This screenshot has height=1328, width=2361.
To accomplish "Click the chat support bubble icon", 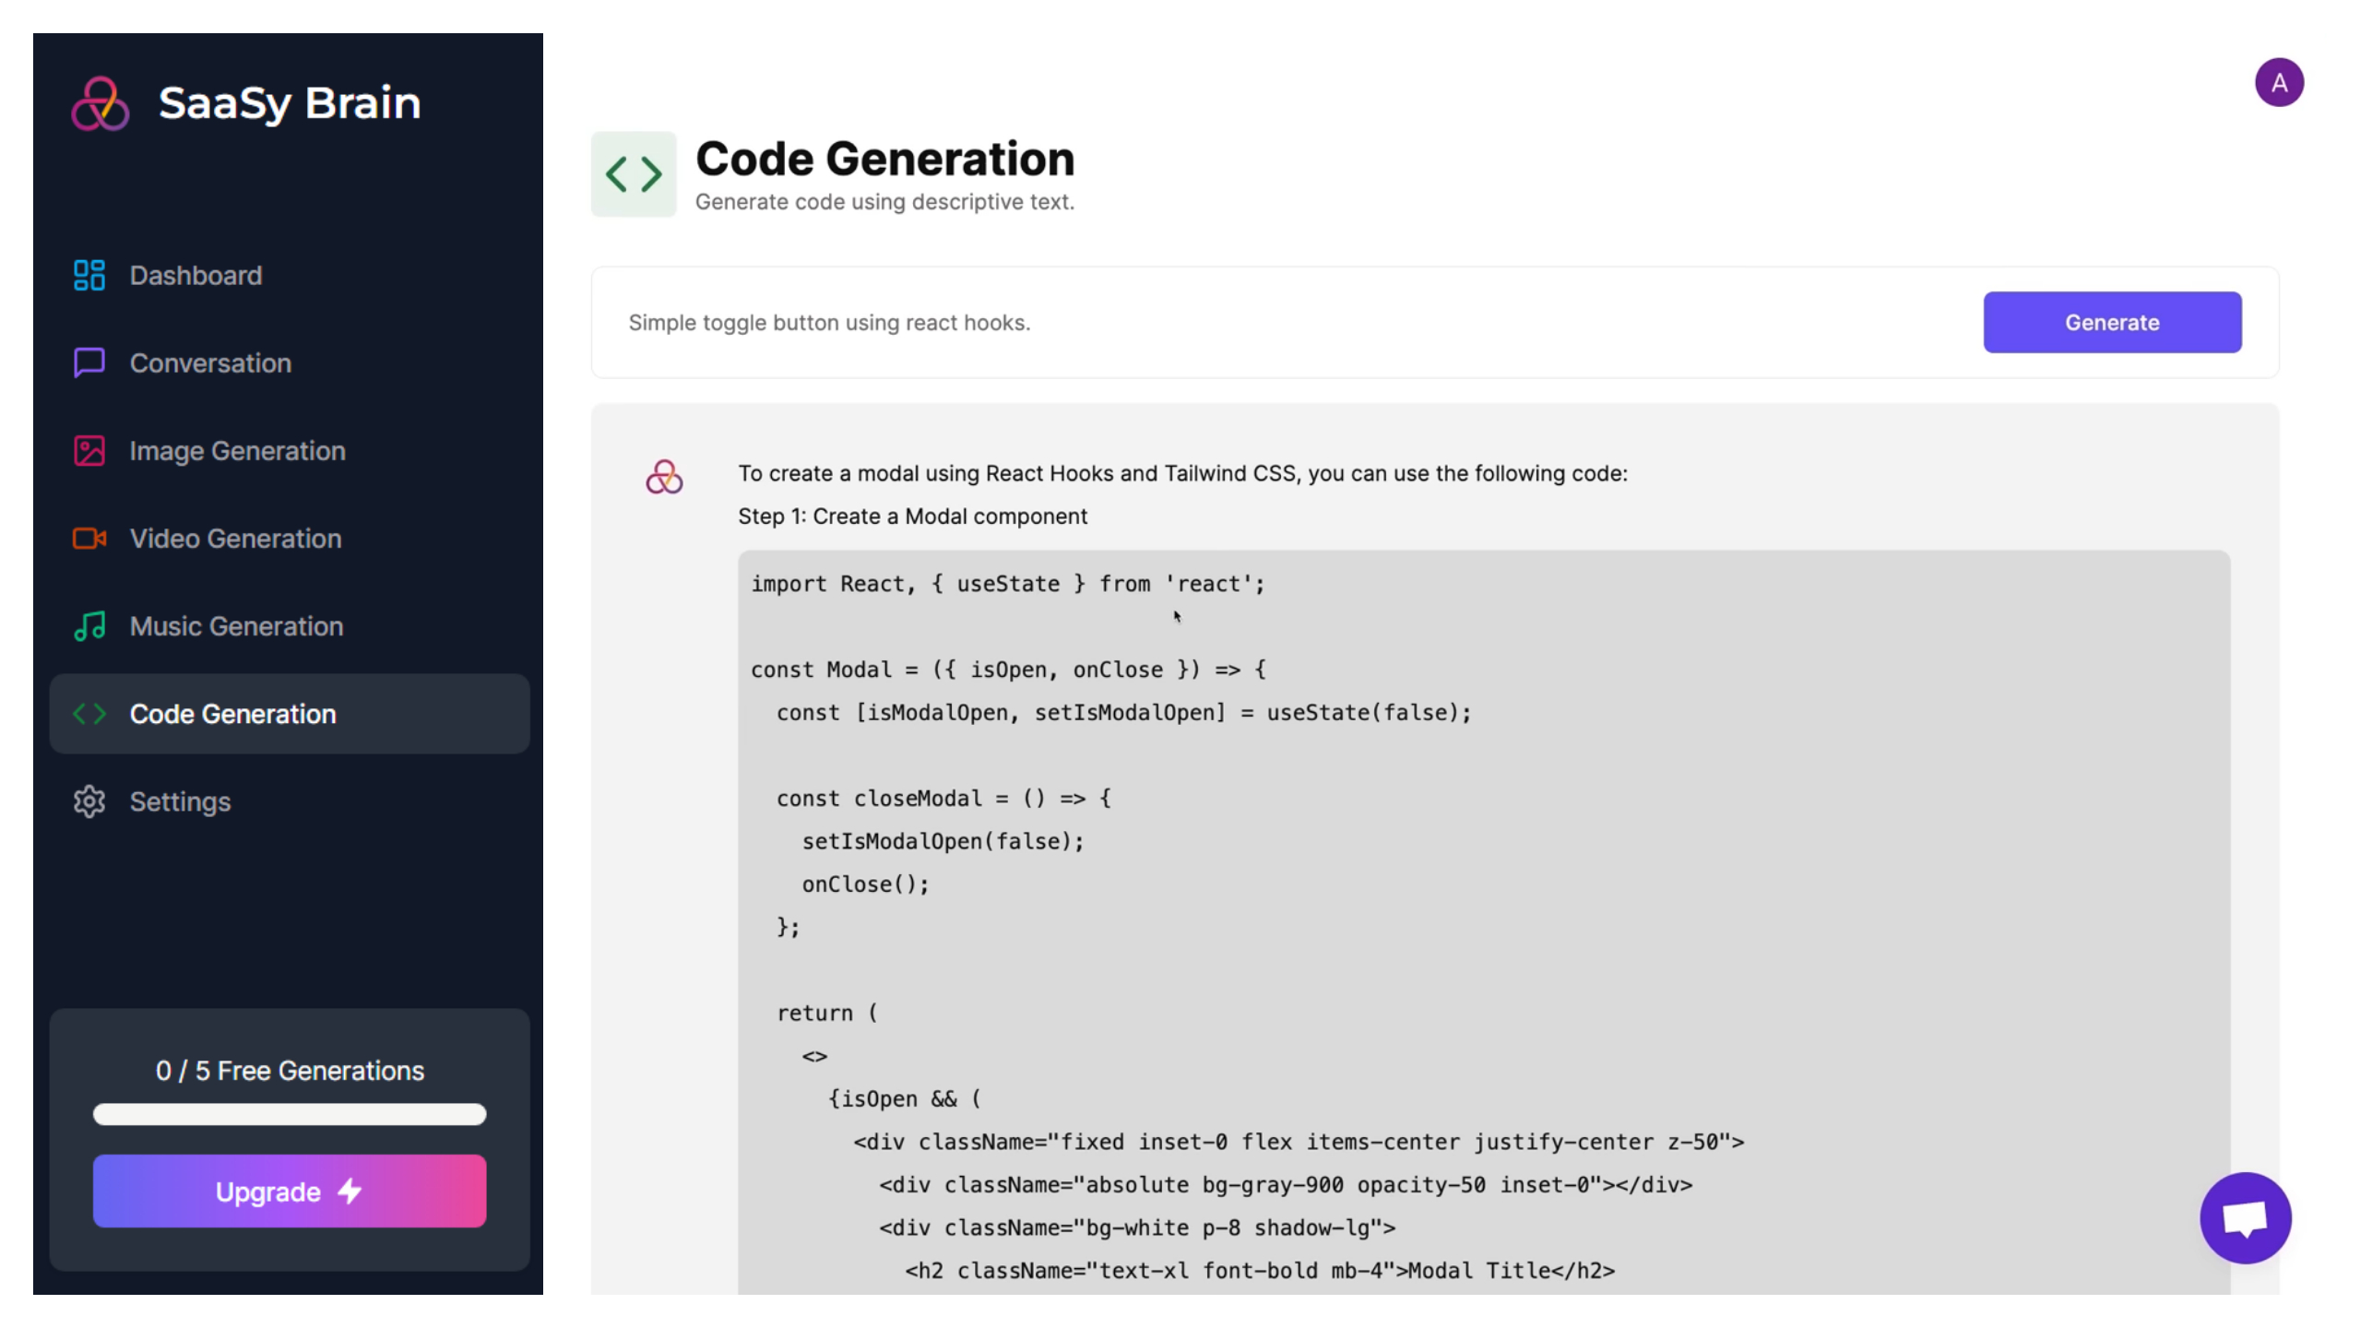I will (2244, 1216).
